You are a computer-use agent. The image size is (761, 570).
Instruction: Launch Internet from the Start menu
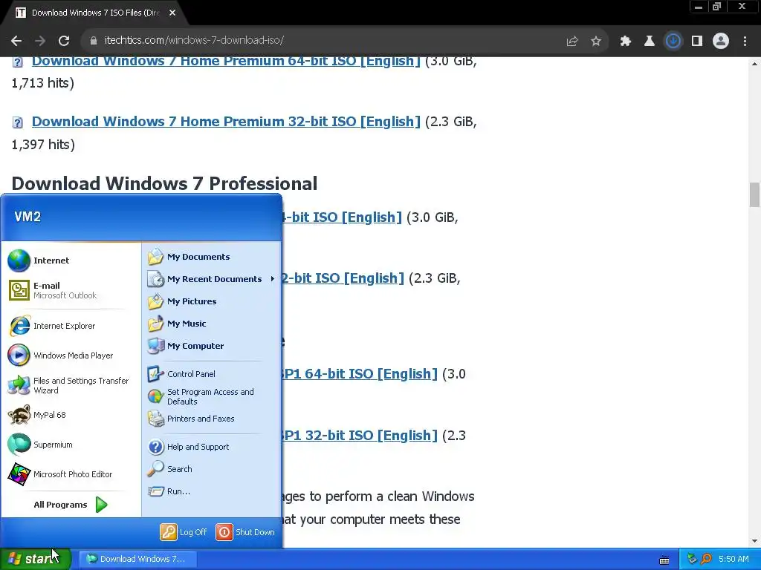71,261
